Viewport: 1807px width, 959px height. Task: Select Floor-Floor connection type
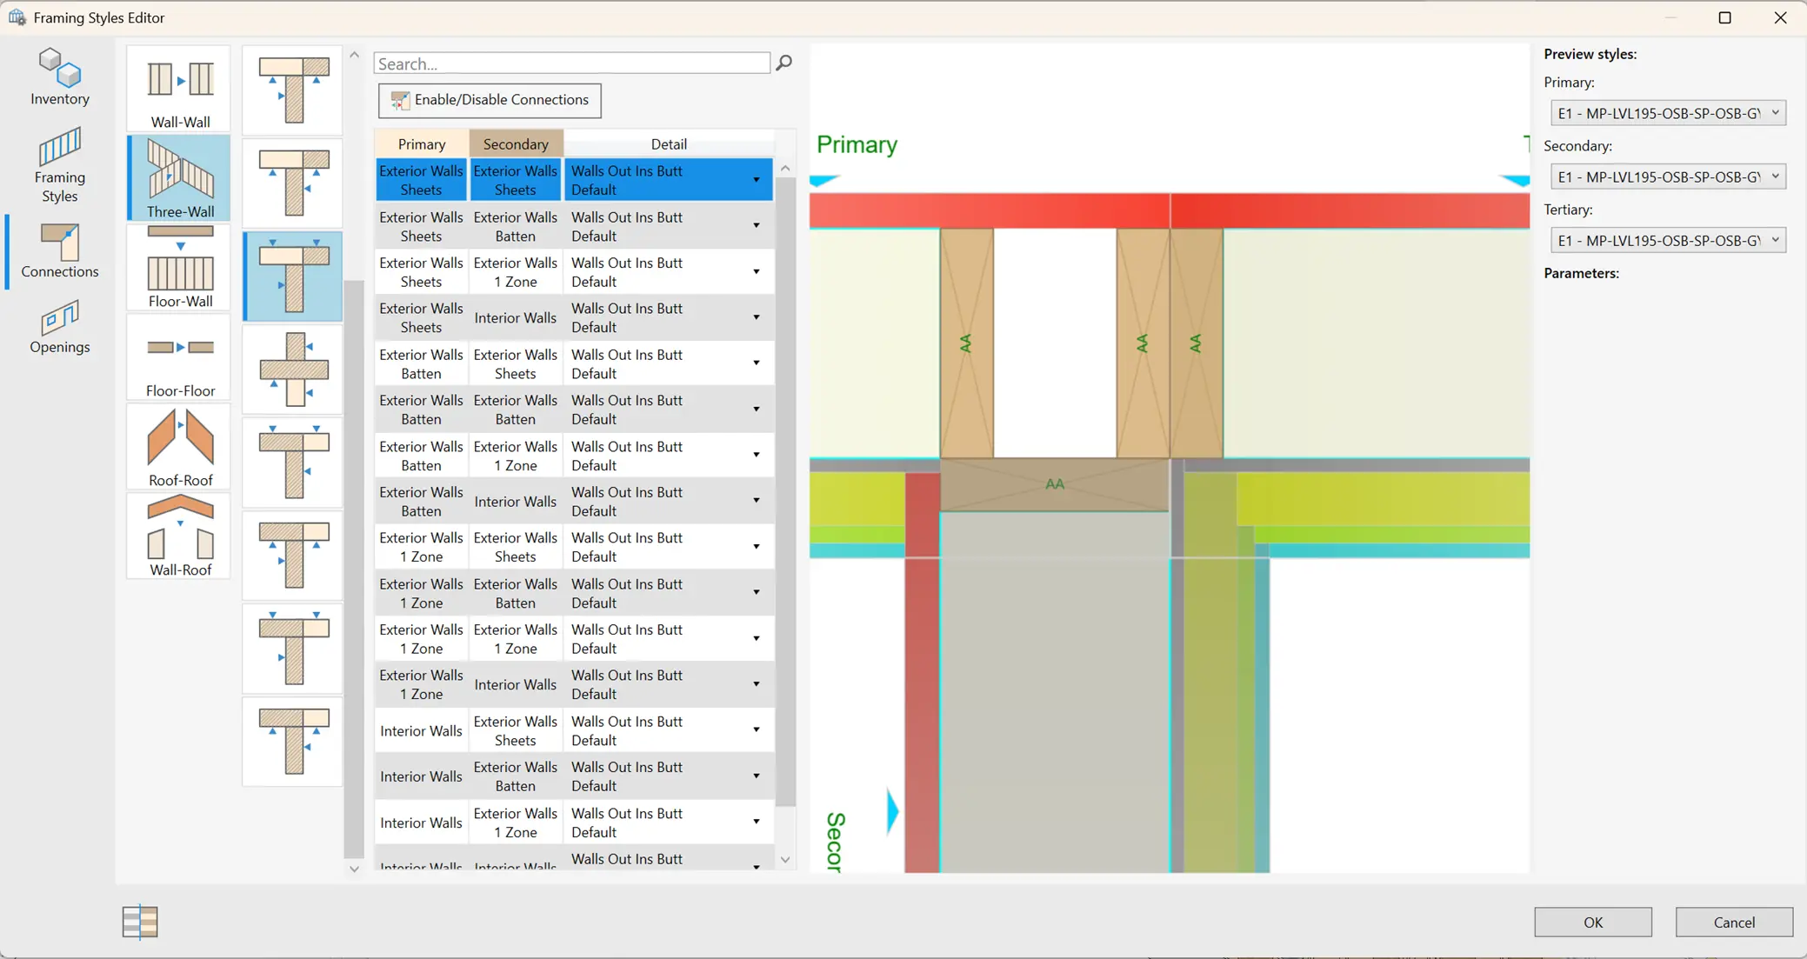pos(179,356)
